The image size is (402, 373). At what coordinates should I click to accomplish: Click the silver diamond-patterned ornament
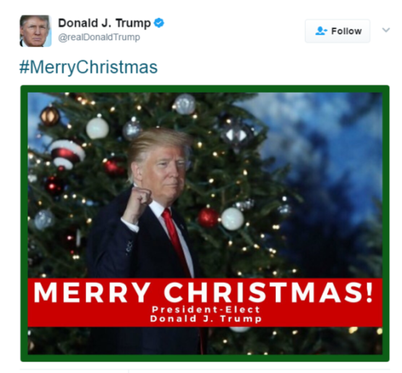pyautogui.click(x=236, y=135)
